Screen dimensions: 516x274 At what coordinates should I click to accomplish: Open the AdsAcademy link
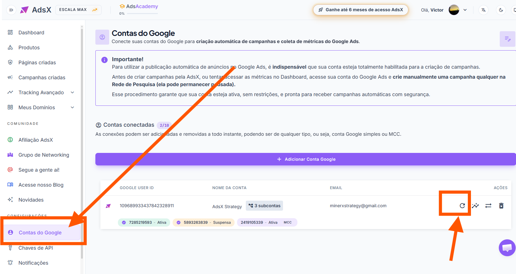pos(139,6)
